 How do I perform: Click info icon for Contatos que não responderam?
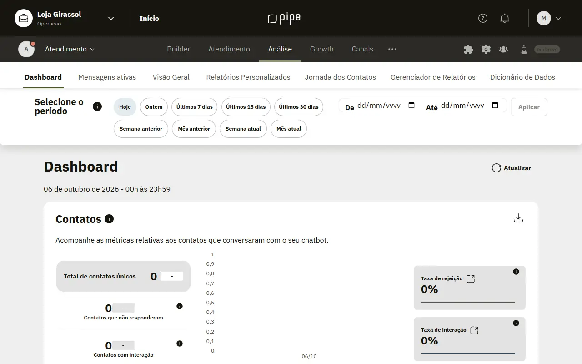(x=180, y=306)
